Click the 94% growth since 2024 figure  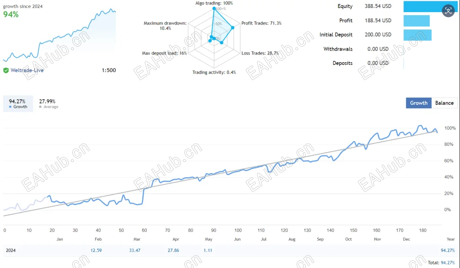point(11,14)
